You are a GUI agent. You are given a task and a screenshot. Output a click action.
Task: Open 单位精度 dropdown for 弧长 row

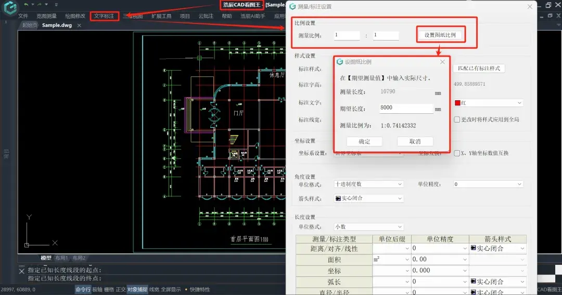(x=440, y=282)
